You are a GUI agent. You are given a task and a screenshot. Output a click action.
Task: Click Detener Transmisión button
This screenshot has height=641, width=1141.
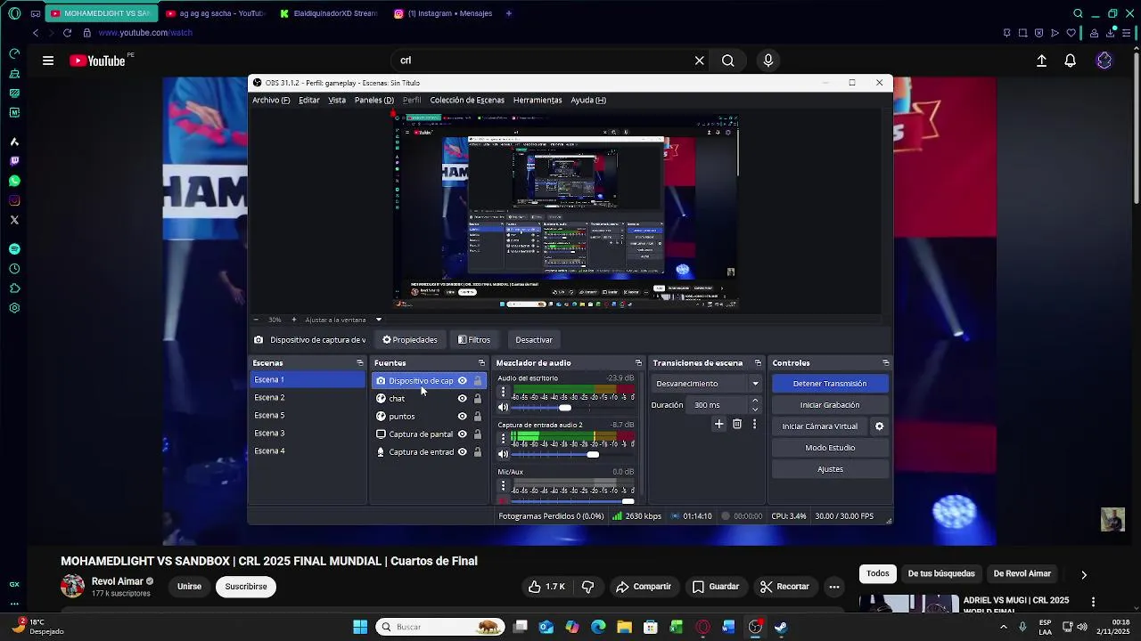tap(830, 384)
